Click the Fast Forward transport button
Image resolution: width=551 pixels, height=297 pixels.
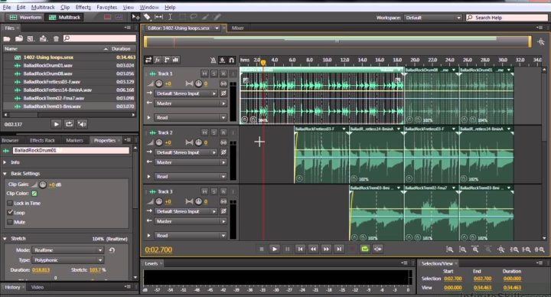pyautogui.click(x=326, y=250)
